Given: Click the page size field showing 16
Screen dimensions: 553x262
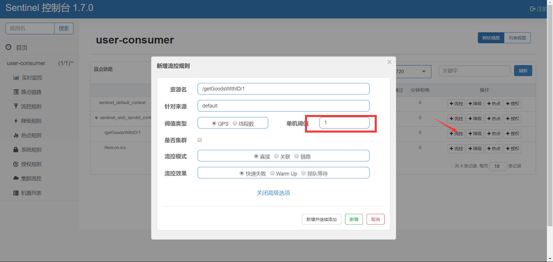Looking at the screenshot, I should tap(498, 166).
